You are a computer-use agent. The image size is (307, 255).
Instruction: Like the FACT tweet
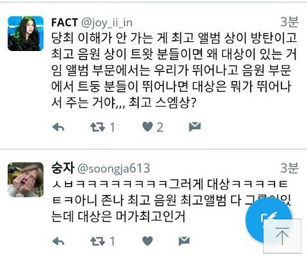coord(148,127)
